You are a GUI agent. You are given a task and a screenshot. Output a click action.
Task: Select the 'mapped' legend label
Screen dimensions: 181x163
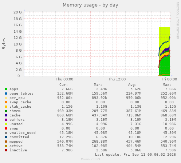(x=16, y=142)
